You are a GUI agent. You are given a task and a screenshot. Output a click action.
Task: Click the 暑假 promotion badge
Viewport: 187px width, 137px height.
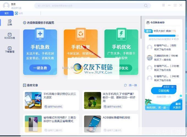point(148,31)
